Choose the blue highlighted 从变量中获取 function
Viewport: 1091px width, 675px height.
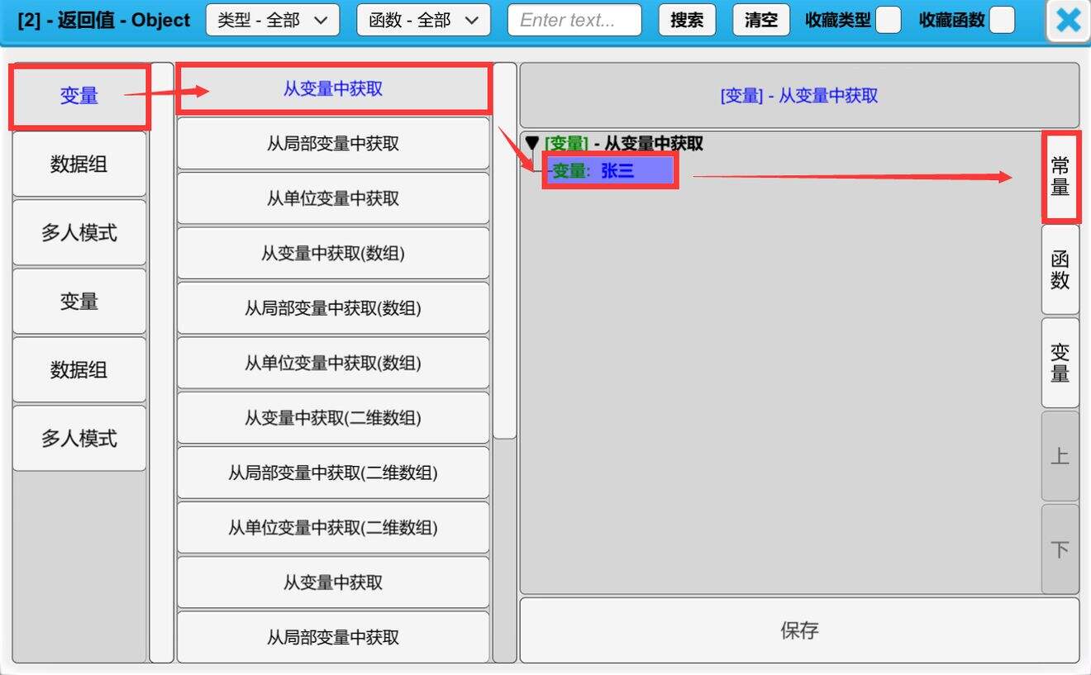(x=333, y=88)
